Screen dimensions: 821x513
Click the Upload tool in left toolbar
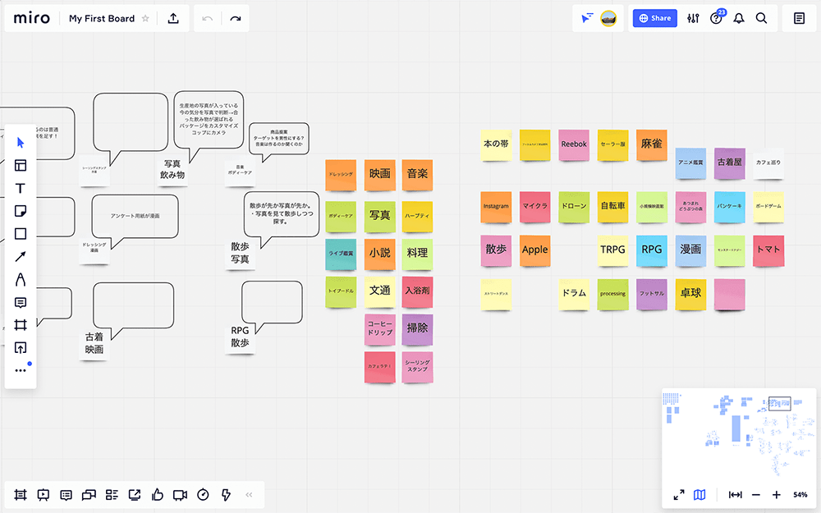pos(21,348)
